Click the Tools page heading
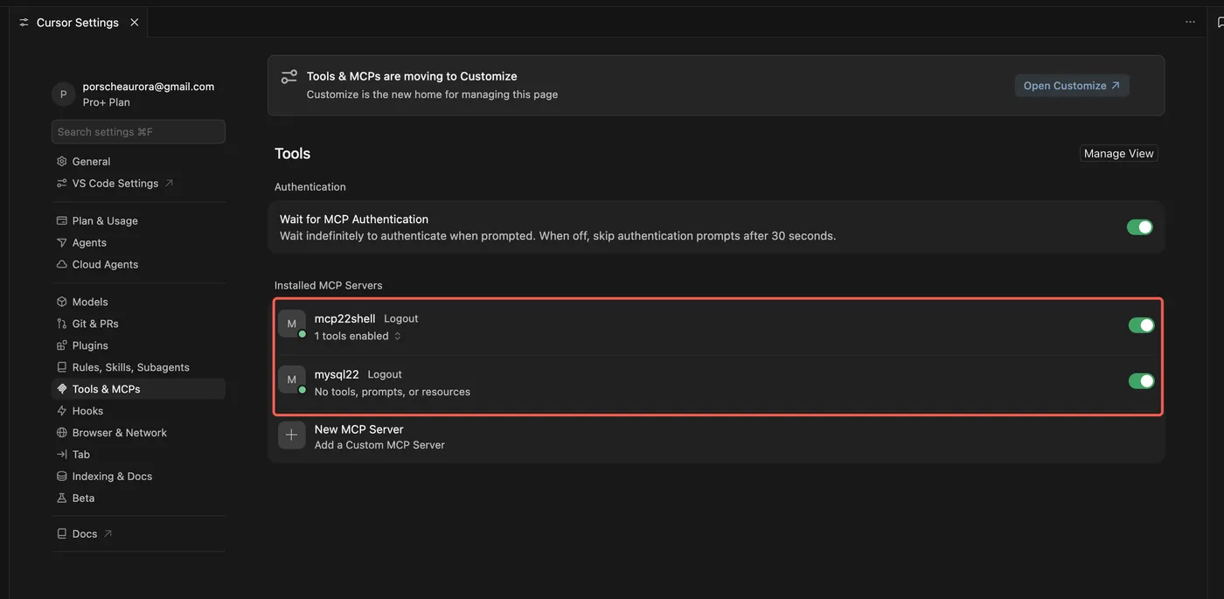 click(x=293, y=153)
